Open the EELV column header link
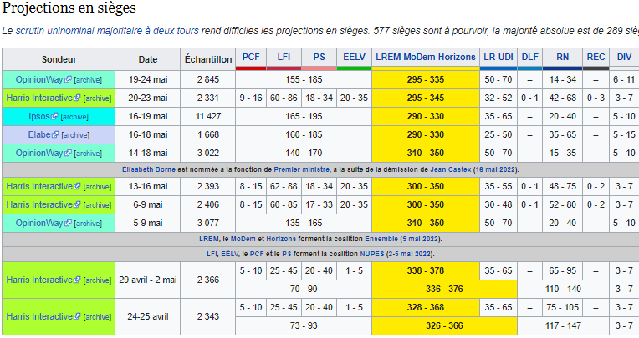The width and height of the screenshot is (639, 338). click(354, 57)
